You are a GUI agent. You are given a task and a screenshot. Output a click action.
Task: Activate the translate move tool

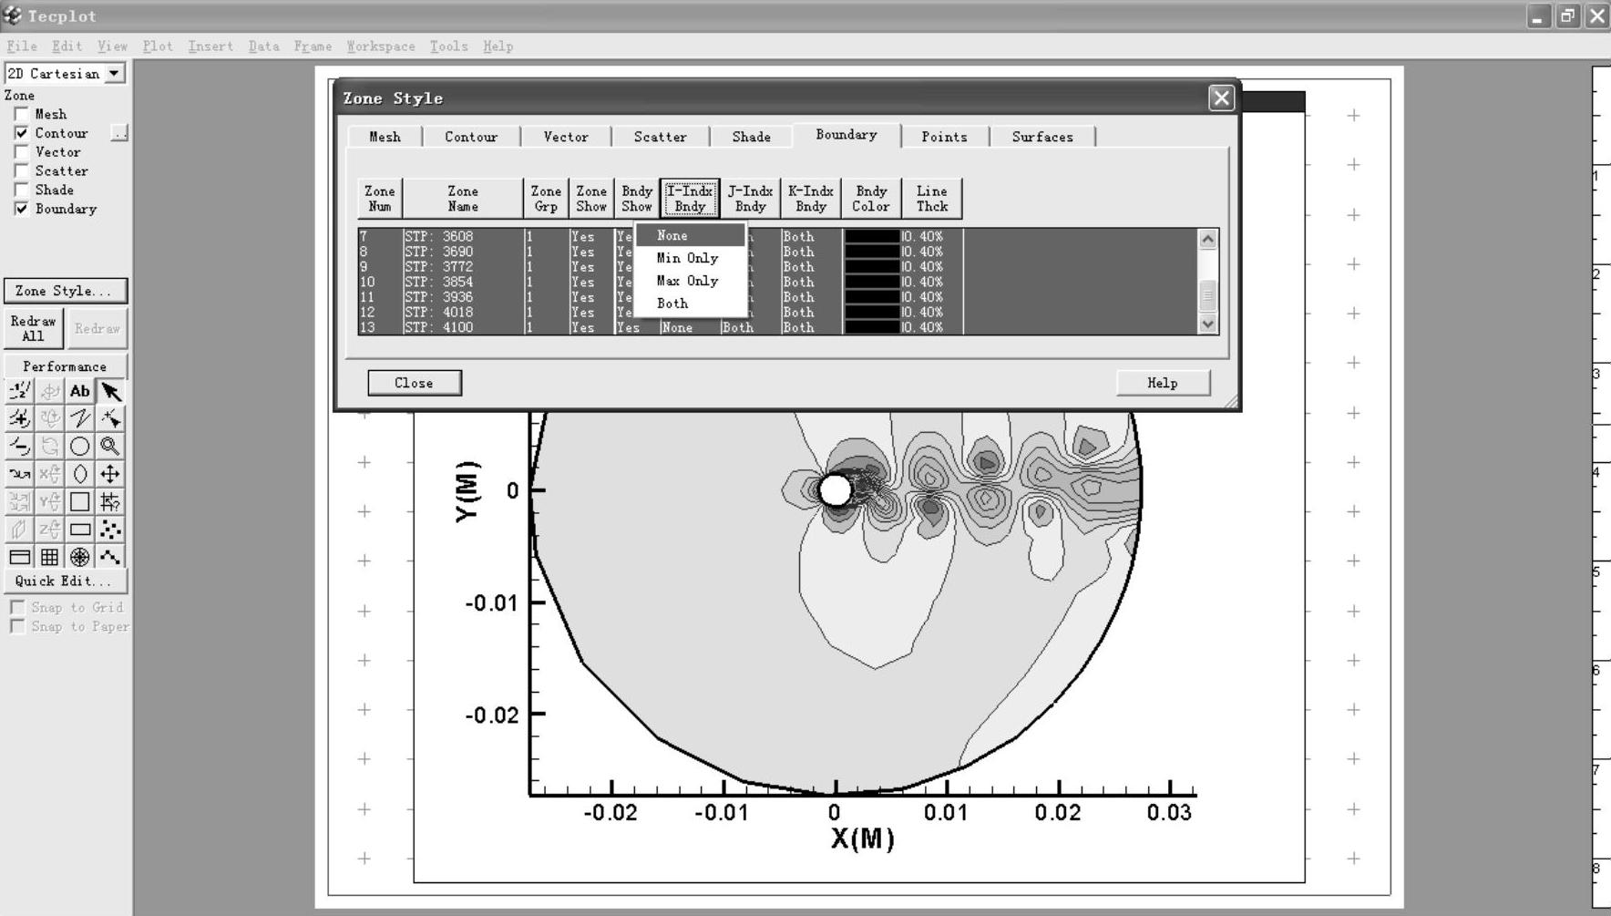coord(110,474)
